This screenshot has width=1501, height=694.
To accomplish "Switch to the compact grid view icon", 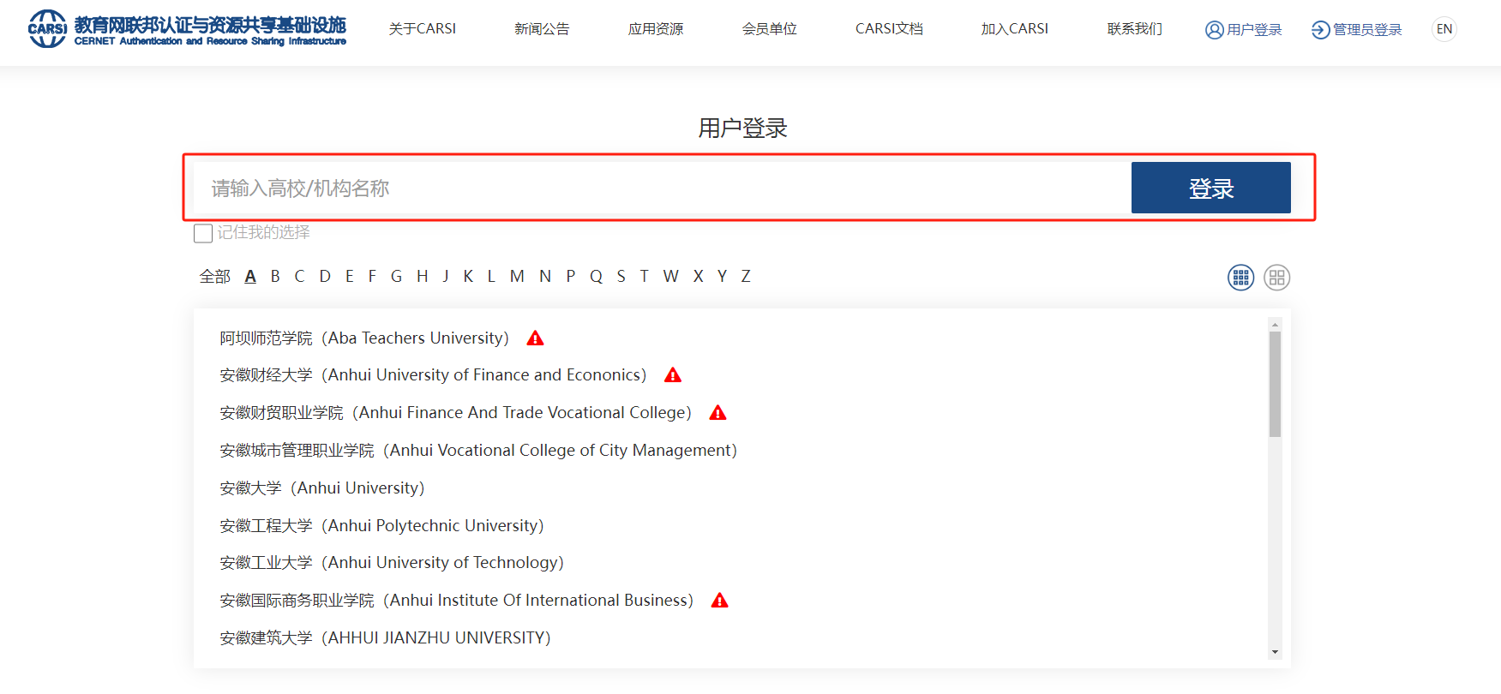I will [1240, 278].
